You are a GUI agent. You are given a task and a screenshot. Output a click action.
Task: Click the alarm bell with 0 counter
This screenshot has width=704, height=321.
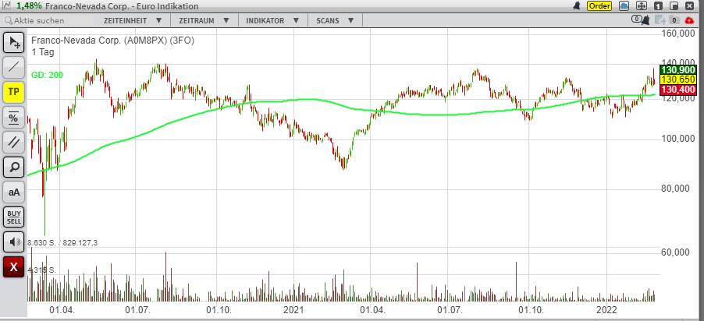pos(641,19)
